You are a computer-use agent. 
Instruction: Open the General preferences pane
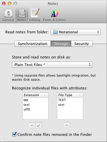8,15
